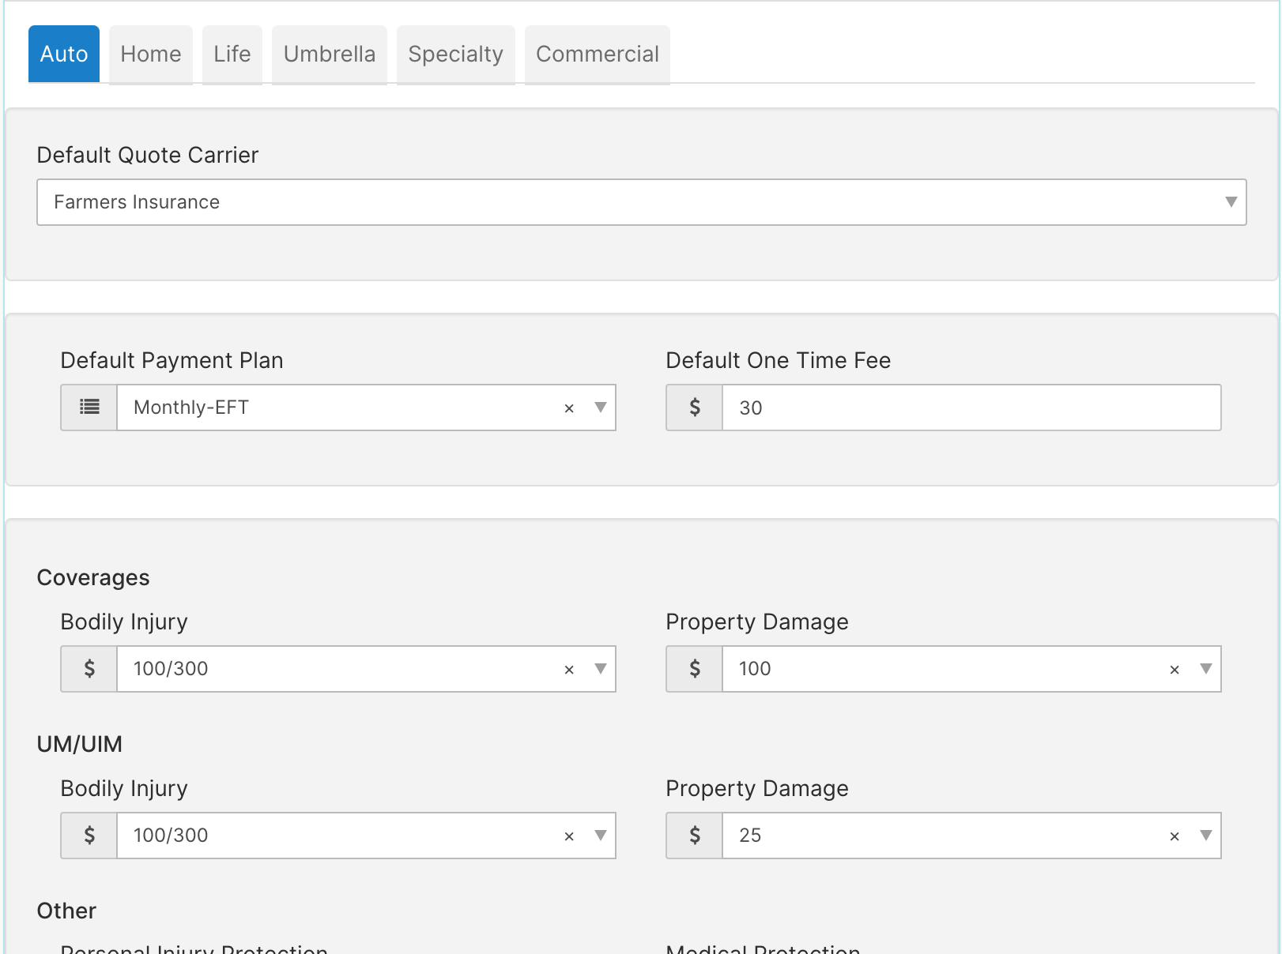Open the Default Quote Carrier dropdown
This screenshot has height=954, width=1282.
[1231, 202]
